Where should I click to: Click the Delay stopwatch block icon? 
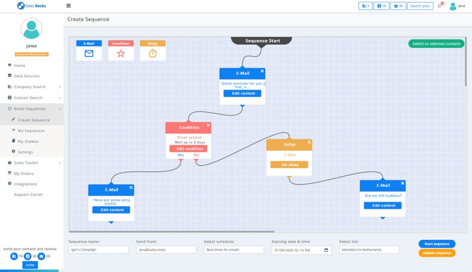point(153,53)
